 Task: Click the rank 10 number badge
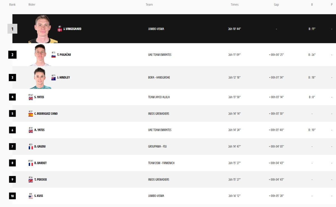tap(12, 196)
